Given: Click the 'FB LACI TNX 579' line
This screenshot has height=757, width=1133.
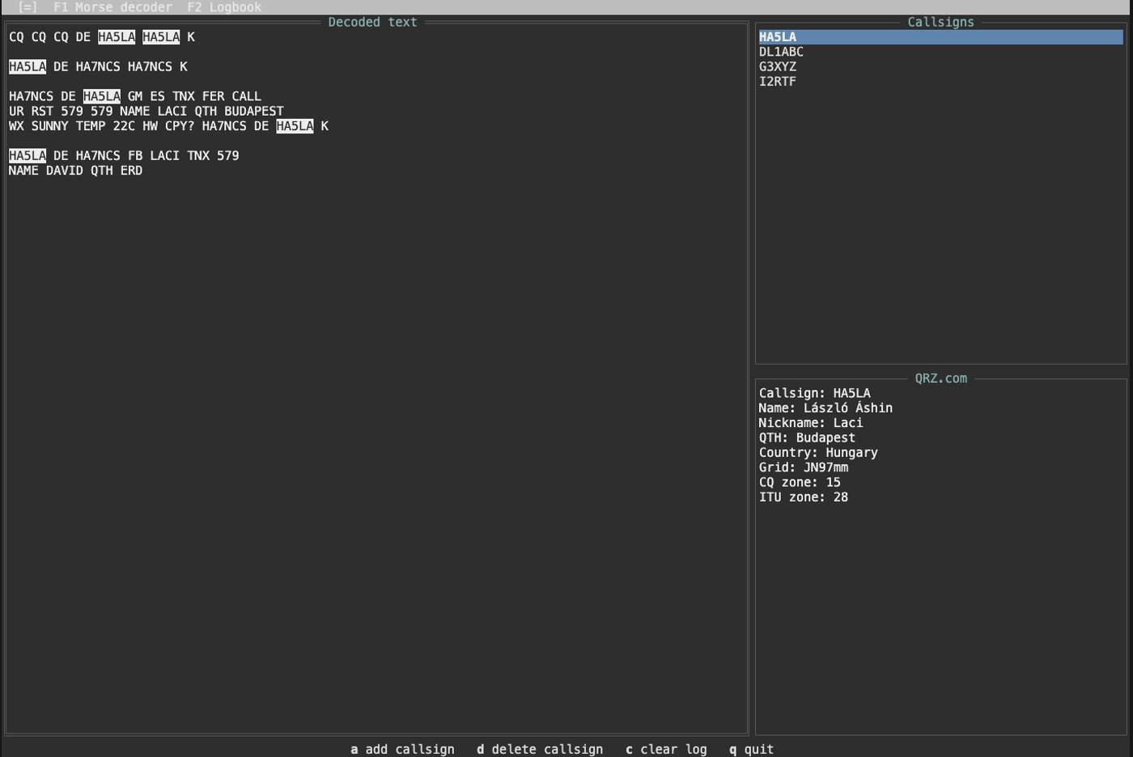Looking at the screenshot, I should [x=124, y=155].
